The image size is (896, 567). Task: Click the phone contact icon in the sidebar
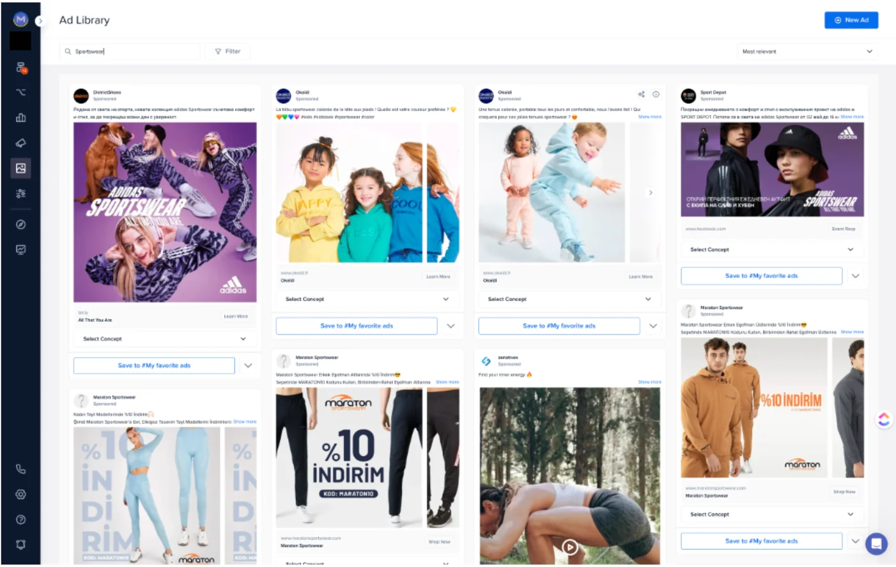click(x=20, y=469)
